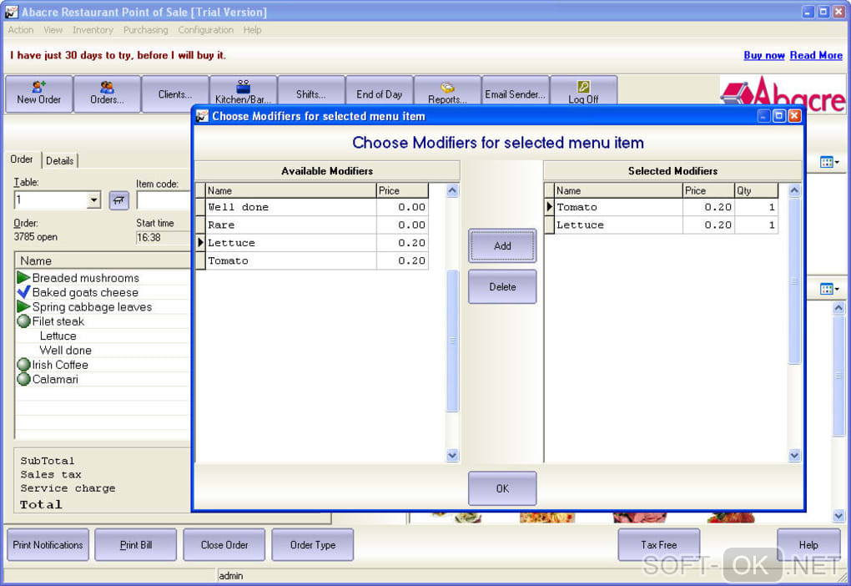Screen dimensions: 851x586
Task: Click the Start time field showing 16:38
Action: click(x=163, y=237)
